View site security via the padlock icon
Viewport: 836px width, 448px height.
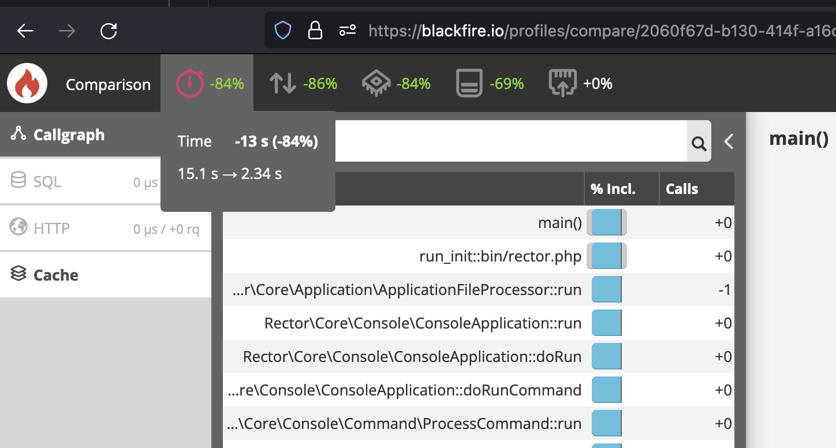click(x=315, y=30)
